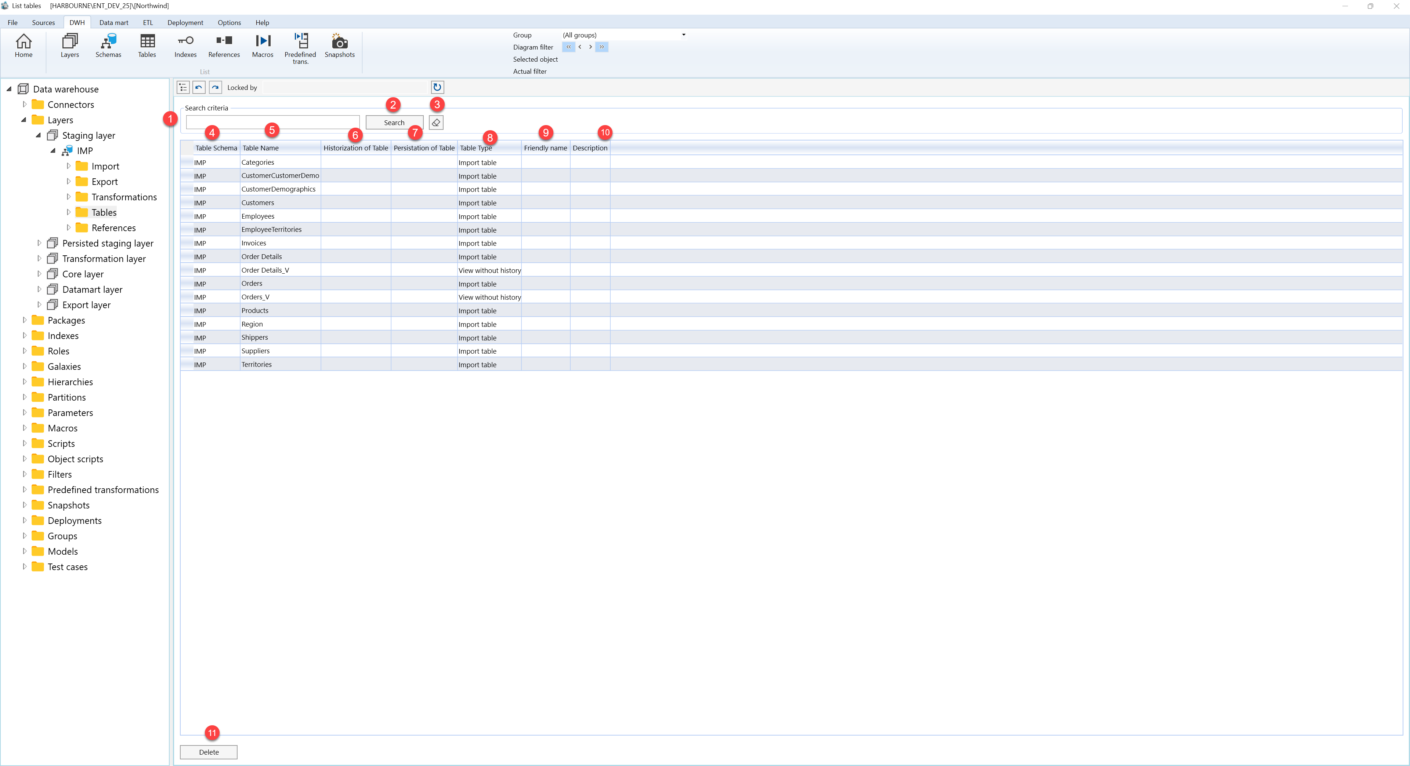The width and height of the screenshot is (1410, 766).
Task: Click the redo arrow icon
Action: (216, 87)
